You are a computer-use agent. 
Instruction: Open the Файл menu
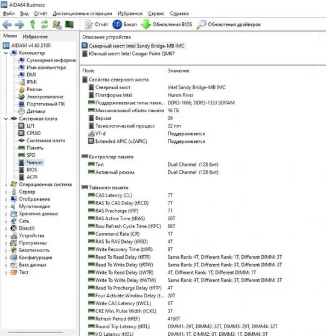point(8,13)
